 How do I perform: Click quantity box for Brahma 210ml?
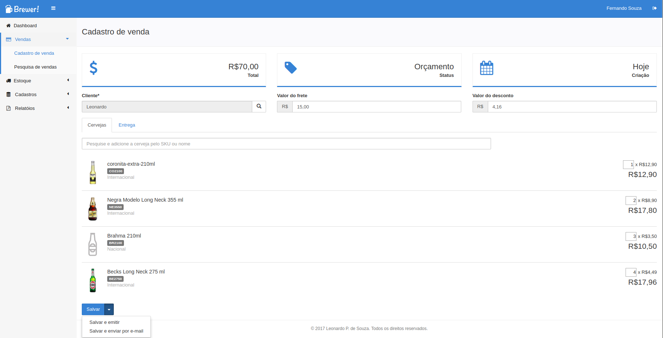click(631, 236)
